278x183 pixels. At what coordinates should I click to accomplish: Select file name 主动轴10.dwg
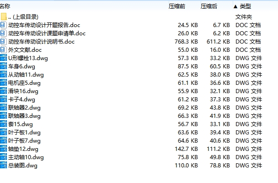[x=26, y=157]
